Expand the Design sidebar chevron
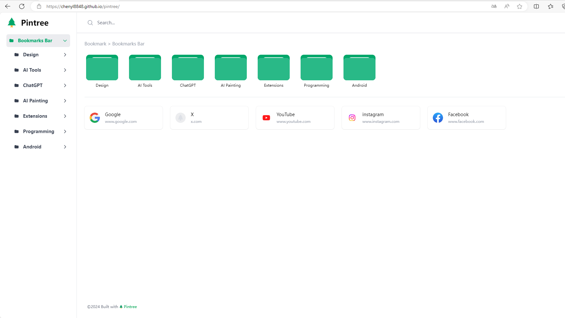 (x=65, y=55)
